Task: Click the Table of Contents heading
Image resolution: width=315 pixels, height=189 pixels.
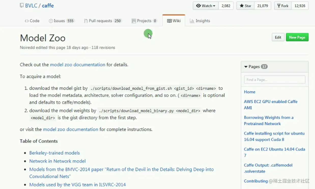Action: point(39,141)
